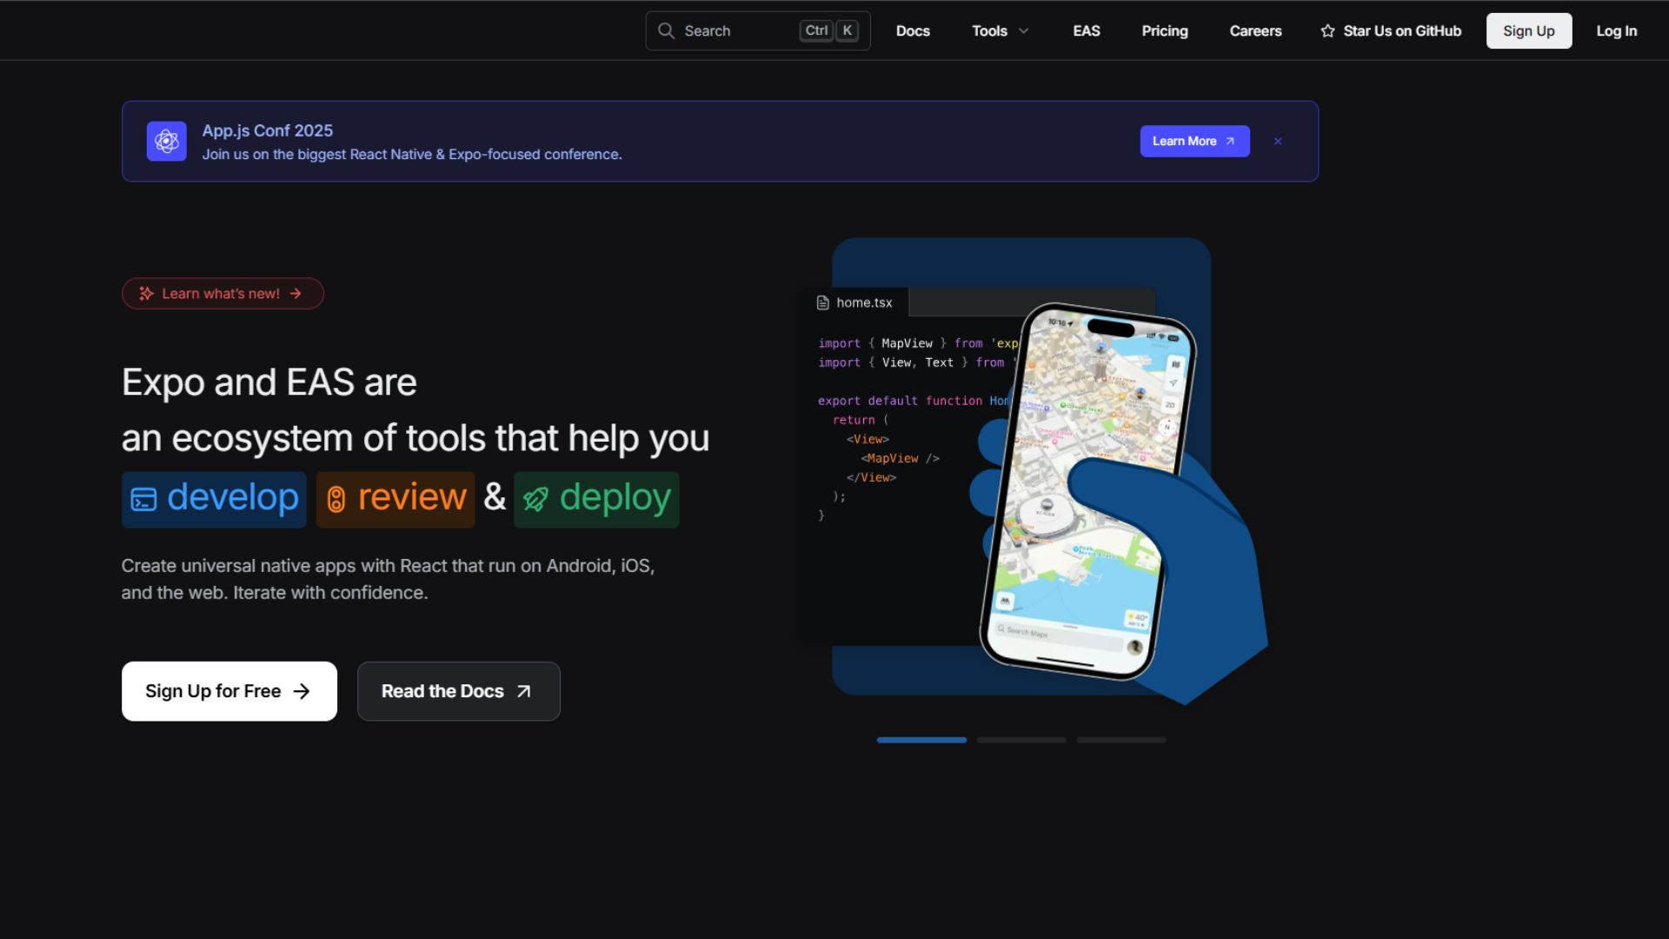The width and height of the screenshot is (1669, 939).
Task: Open the Docs page
Action: coord(913,30)
